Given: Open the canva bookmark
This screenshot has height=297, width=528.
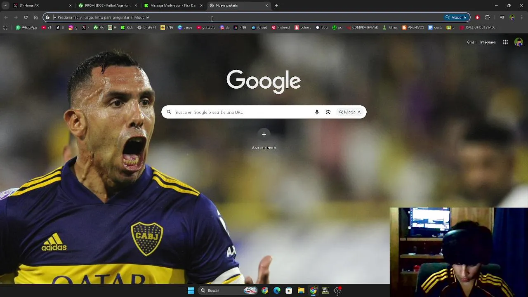Looking at the screenshot, I should 185,28.
